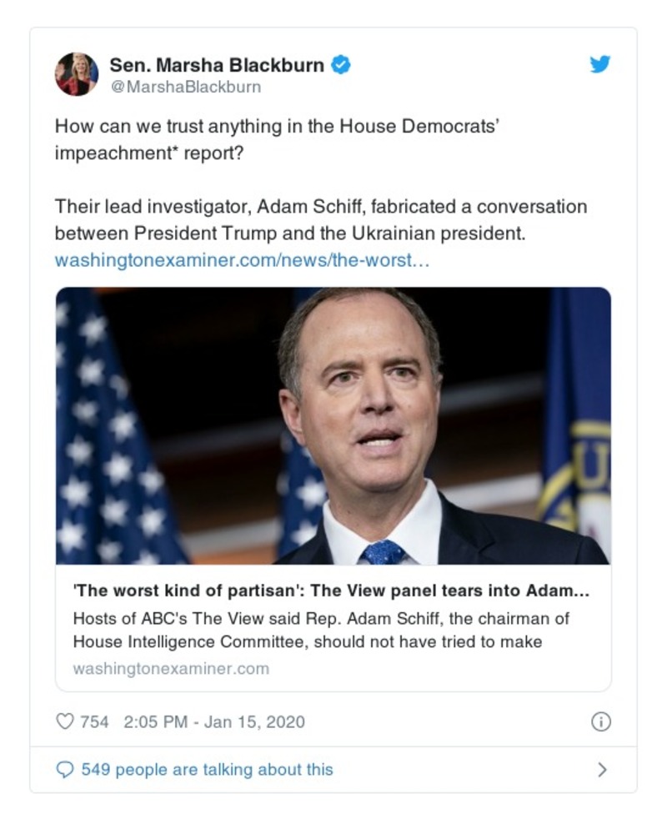
Task: Click the blue verified badge
Action: click(x=340, y=65)
